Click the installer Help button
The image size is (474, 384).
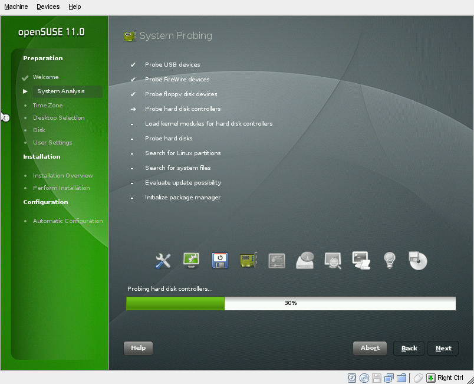click(138, 348)
